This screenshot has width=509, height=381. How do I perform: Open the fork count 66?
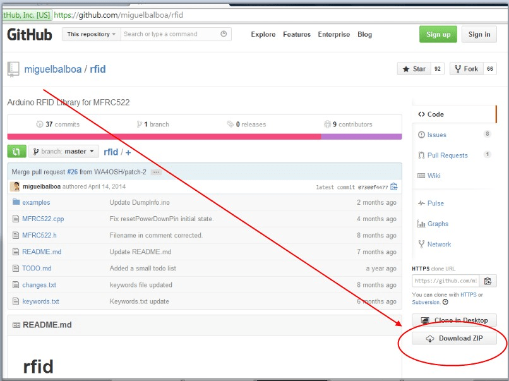[x=490, y=69]
